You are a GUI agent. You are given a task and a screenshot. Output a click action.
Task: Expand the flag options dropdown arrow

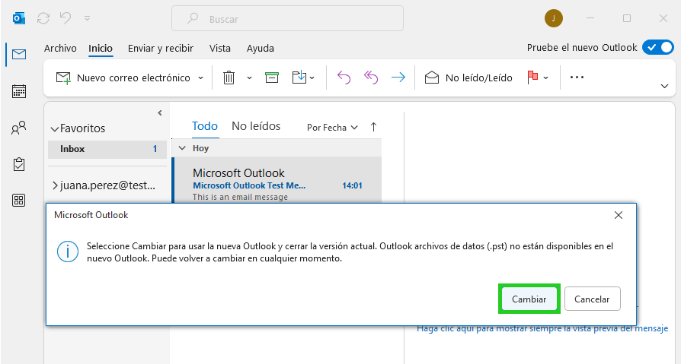click(x=546, y=78)
